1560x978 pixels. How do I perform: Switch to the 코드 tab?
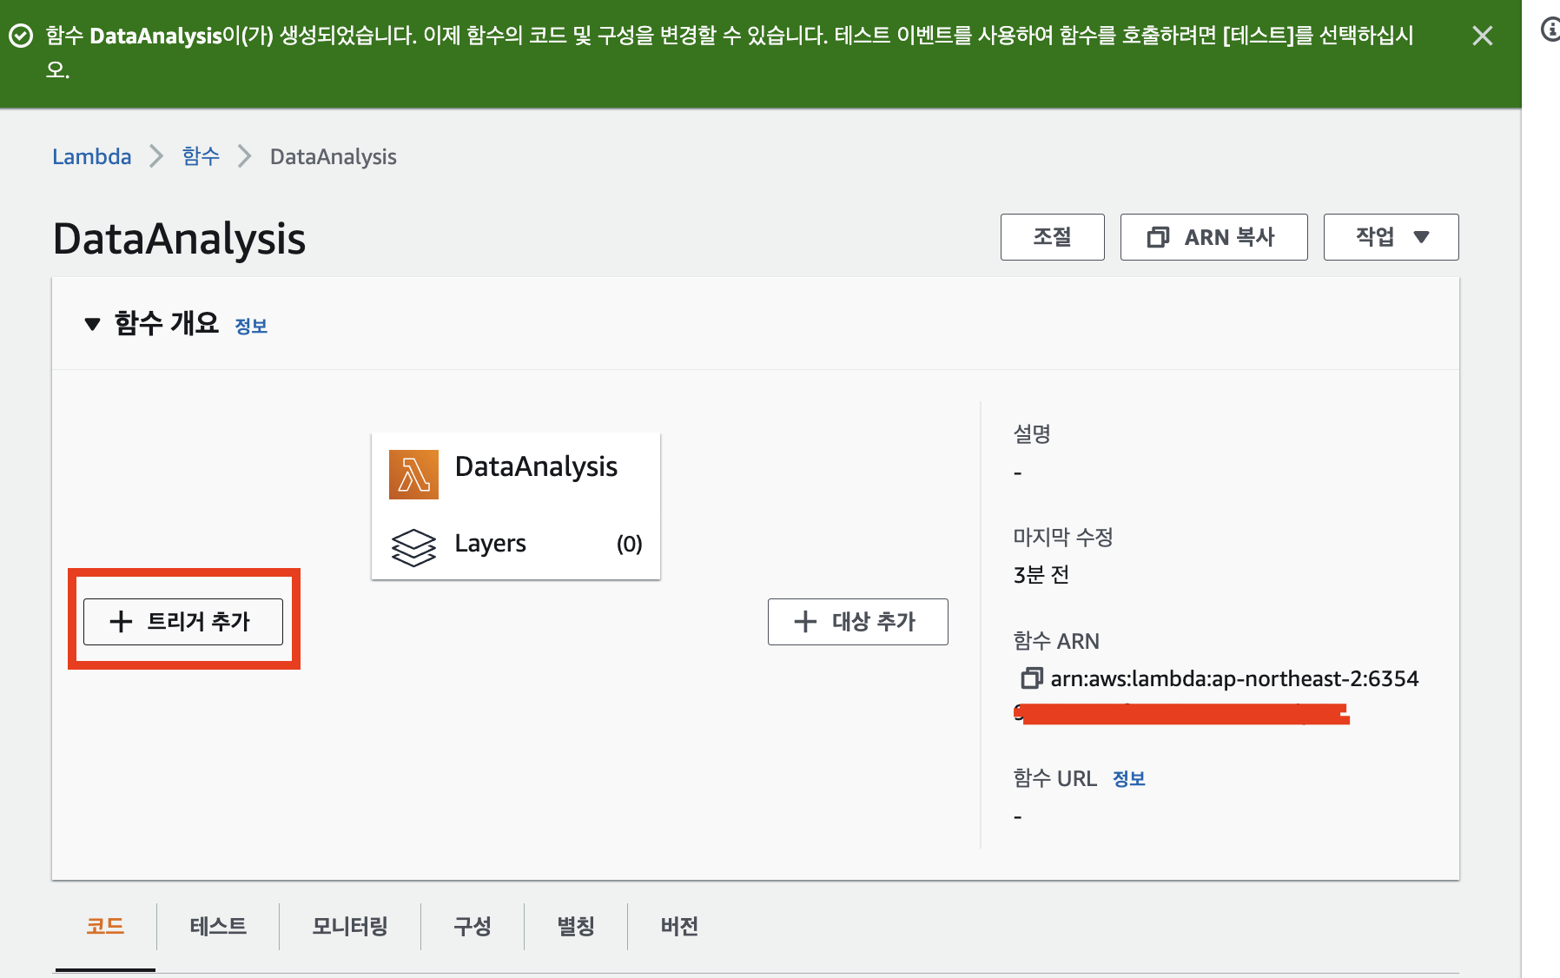tap(105, 927)
